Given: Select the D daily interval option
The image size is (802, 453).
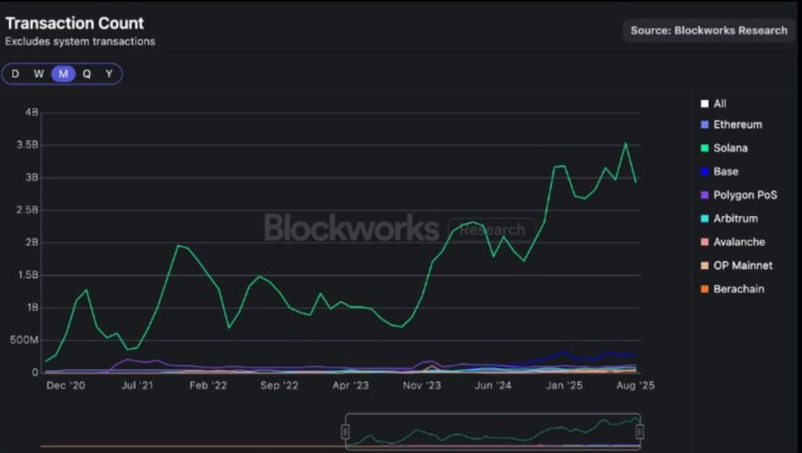Looking at the screenshot, I should pyautogui.click(x=14, y=73).
